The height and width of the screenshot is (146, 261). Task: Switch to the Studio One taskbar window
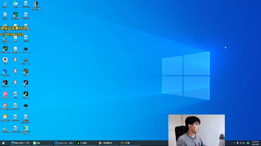(64, 143)
